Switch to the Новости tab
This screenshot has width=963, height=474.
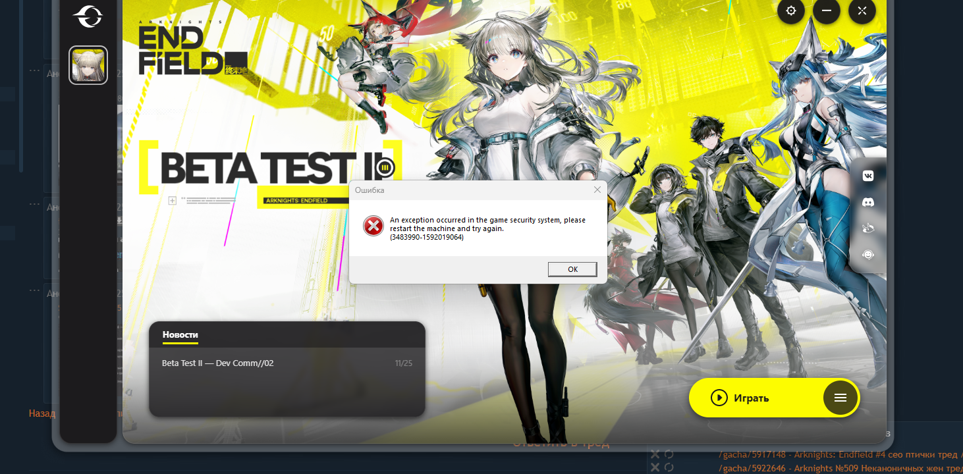pos(180,335)
